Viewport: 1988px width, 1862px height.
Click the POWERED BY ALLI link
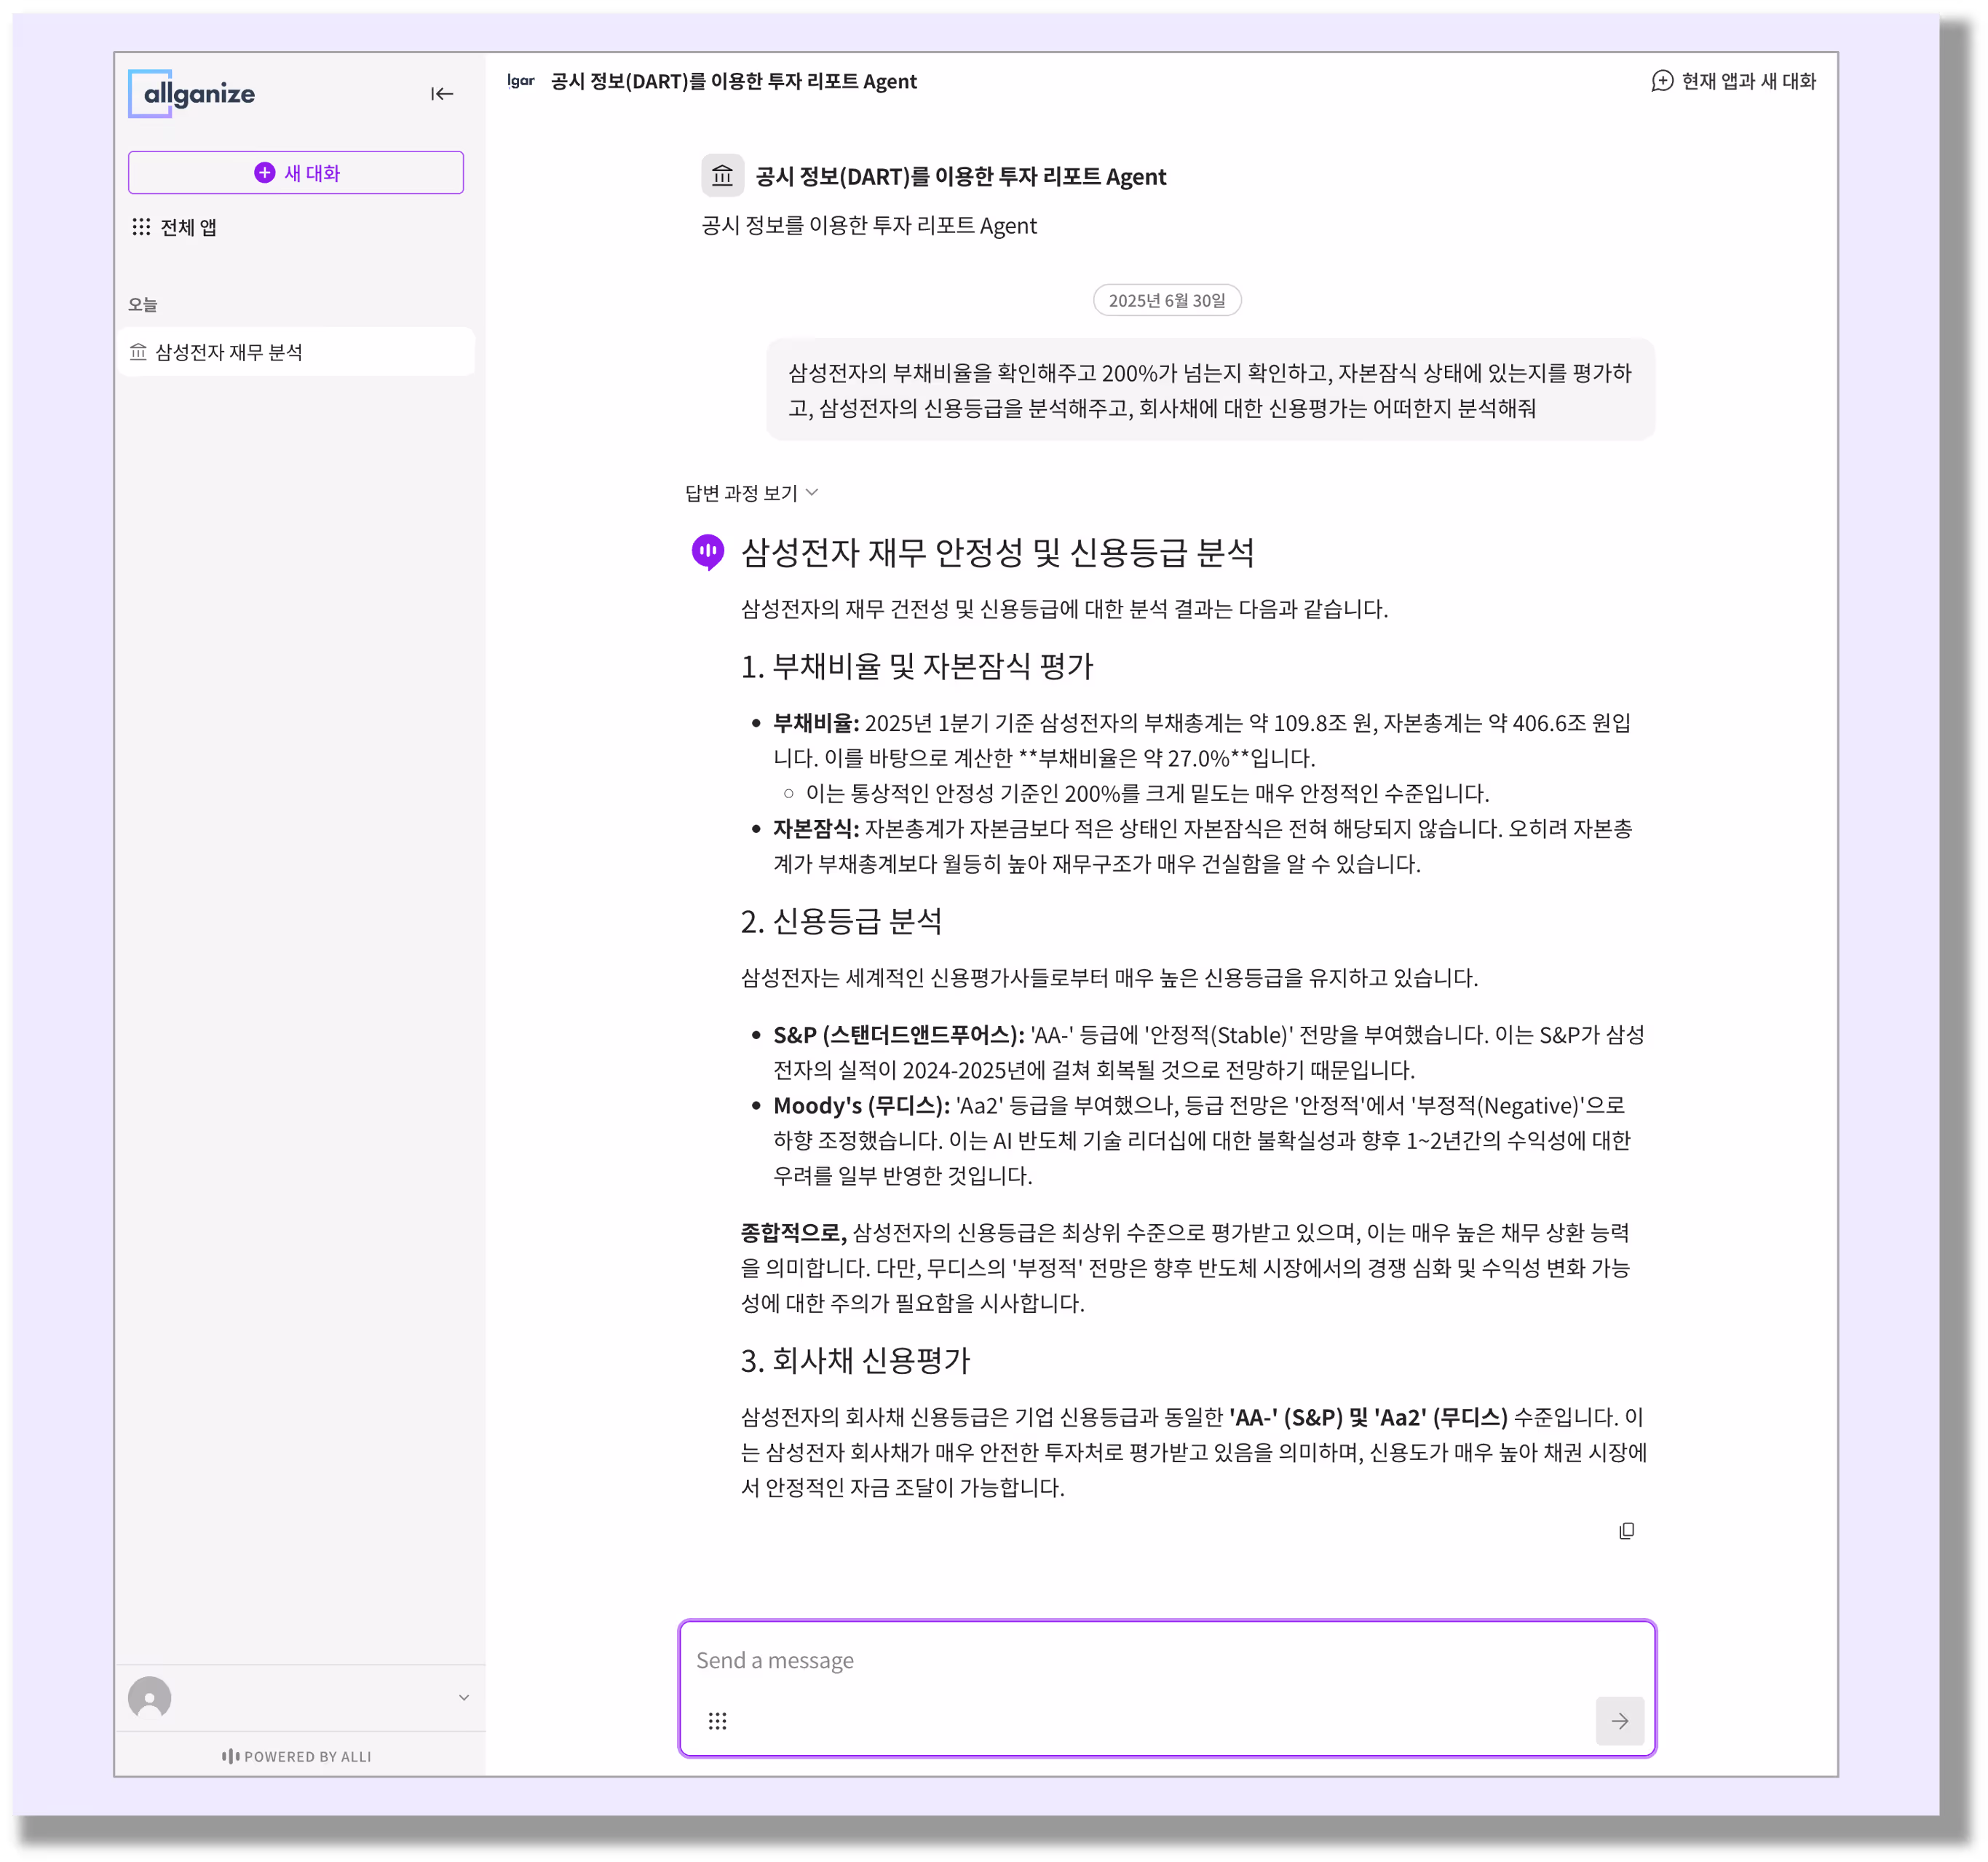tap(297, 1756)
